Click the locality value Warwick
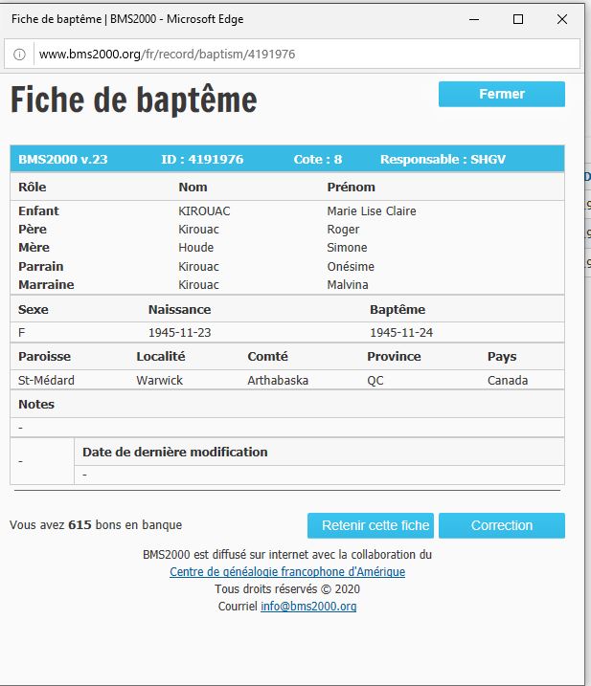The image size is (591, 686). click(x=159, y=380)
